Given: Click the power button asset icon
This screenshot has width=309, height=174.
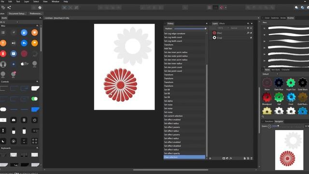Looking at the screenshot, I should 34,120.
